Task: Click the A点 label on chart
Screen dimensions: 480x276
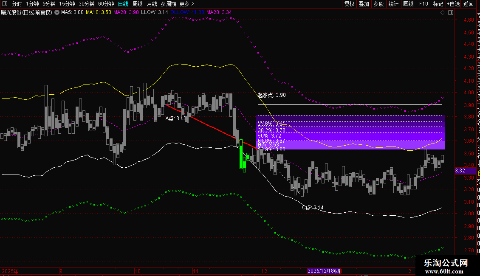Action: [175, 118]
